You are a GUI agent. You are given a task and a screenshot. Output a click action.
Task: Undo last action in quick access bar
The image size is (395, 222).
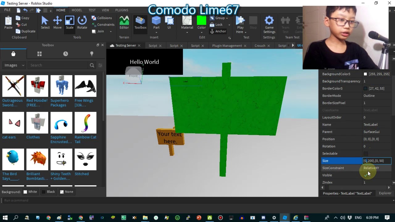pos(25,10)
